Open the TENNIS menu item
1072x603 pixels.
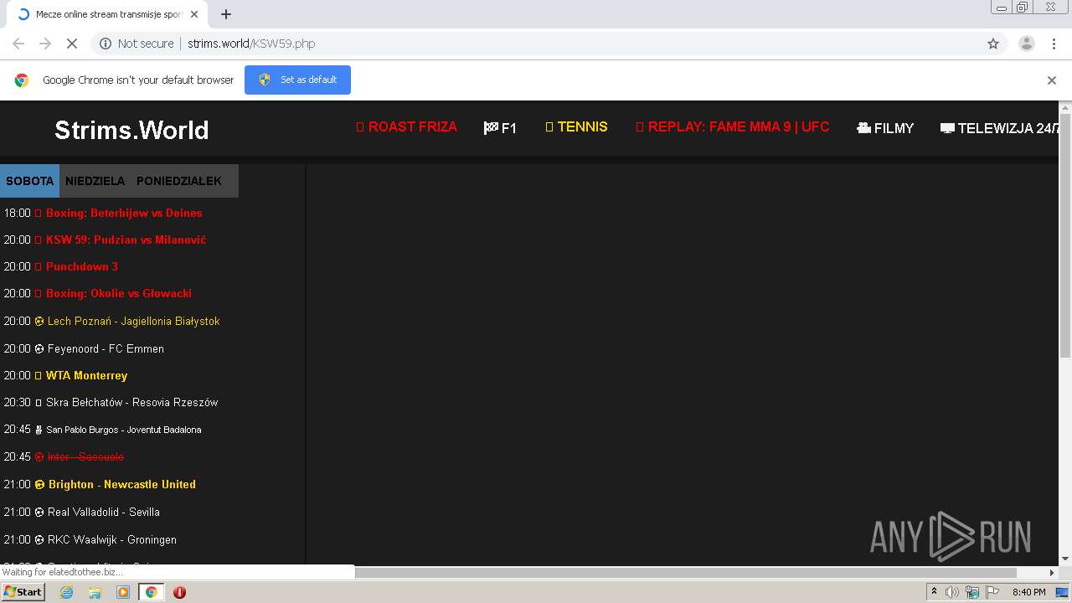point(576,127)
